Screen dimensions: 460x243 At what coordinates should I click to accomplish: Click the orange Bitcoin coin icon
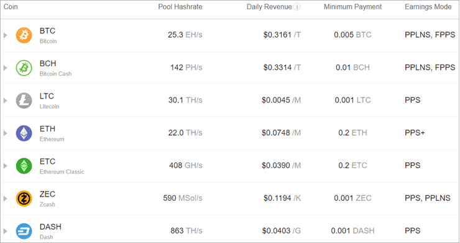coord(24,35)
